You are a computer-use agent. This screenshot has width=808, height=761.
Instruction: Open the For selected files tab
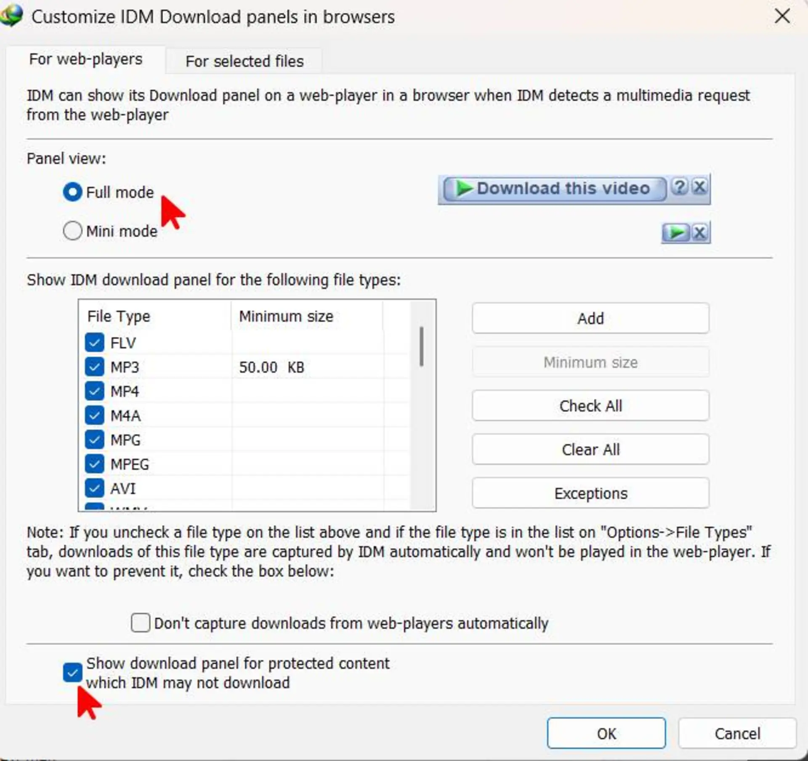pos(245,61)
